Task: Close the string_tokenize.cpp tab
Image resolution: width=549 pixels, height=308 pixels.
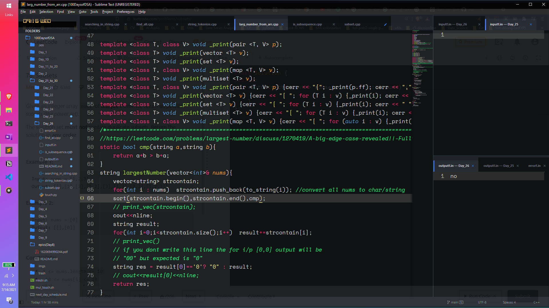Action: pyautogui.click(x=228, y=25)
